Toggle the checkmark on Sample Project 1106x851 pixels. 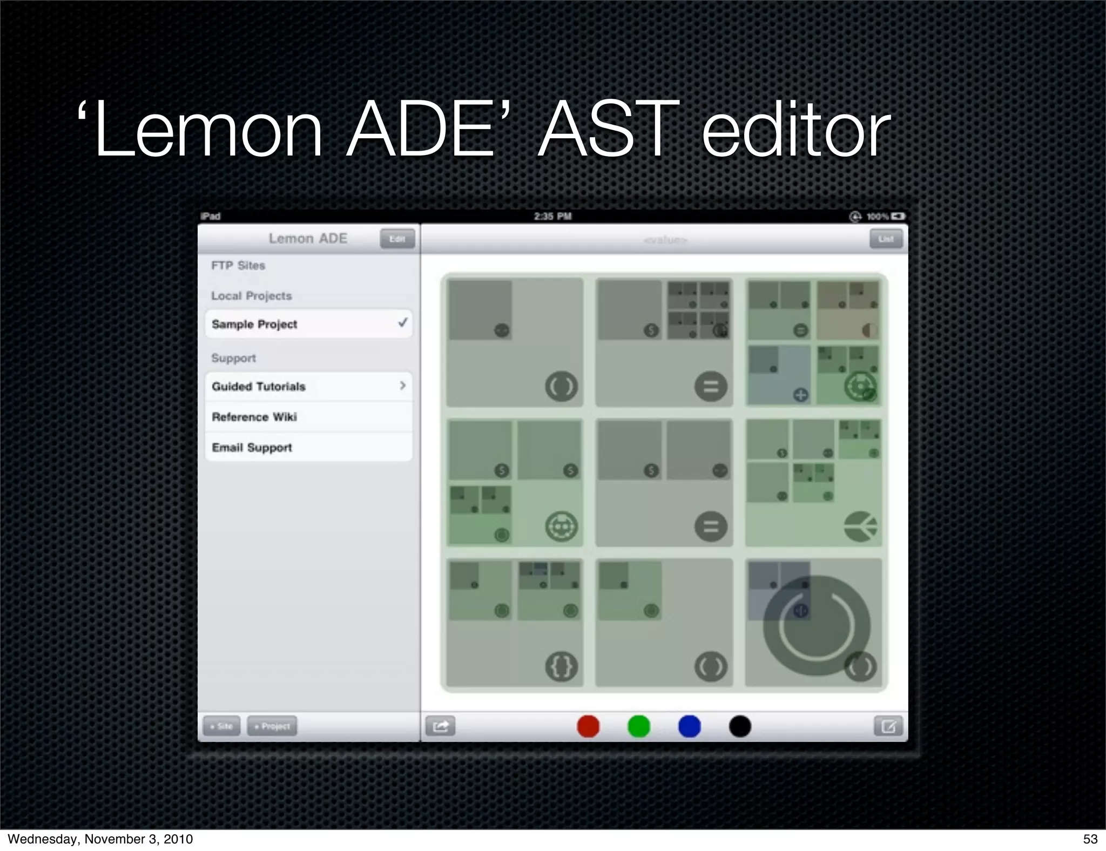pos(403,323)
